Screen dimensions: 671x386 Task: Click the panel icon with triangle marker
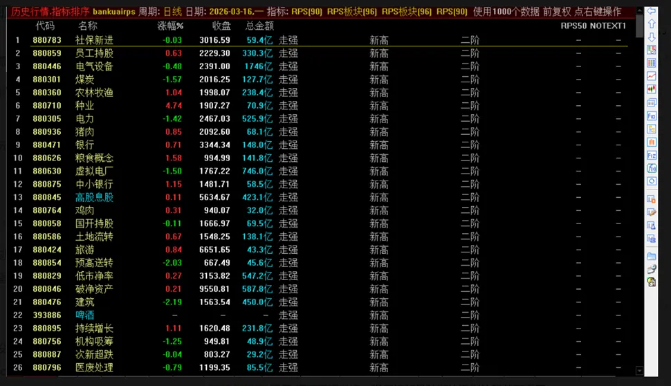coord(652,226)
